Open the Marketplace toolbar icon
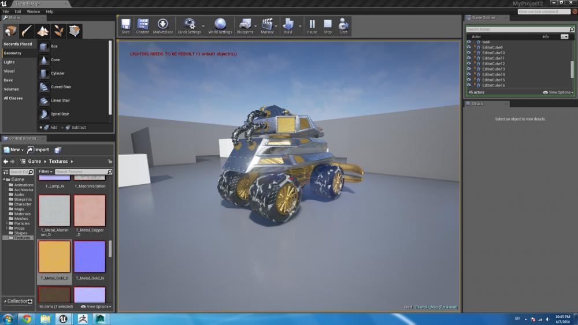 (x=163, y=26)
